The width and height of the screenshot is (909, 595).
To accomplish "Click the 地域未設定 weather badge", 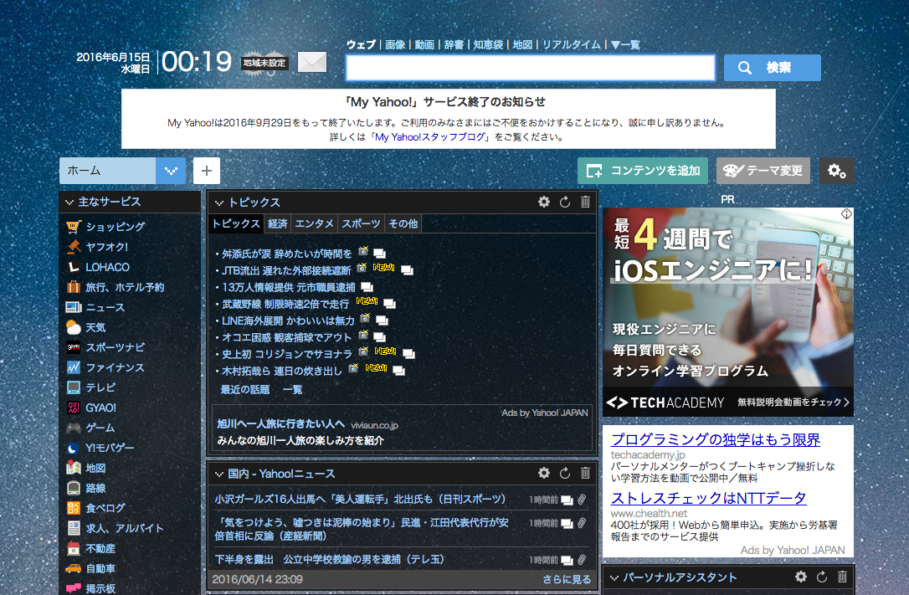I will click(264, 63).
